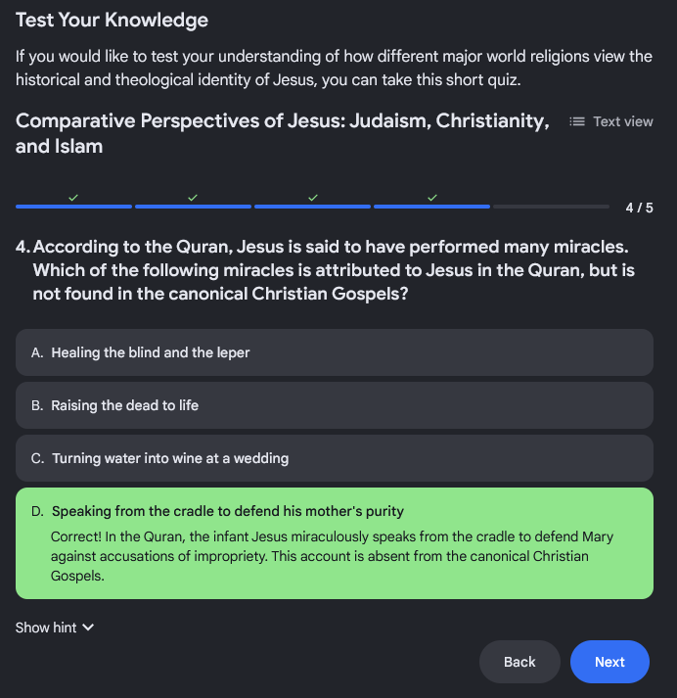Click the Text view list icon
The image size is (677, 698).
pyautogui.click(x=577, y=121)
